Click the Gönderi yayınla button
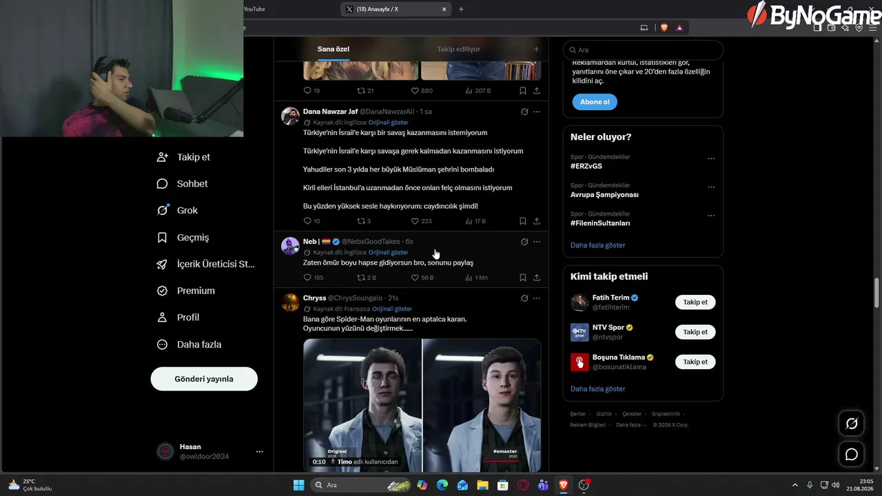Viewport: 882px width, 496px height. click(x=204, y=379)
